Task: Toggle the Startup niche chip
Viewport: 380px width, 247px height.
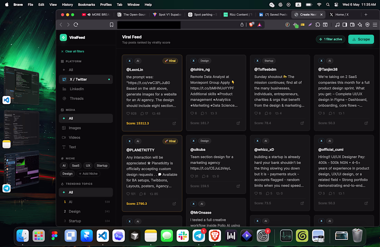Action: point(102,165)
